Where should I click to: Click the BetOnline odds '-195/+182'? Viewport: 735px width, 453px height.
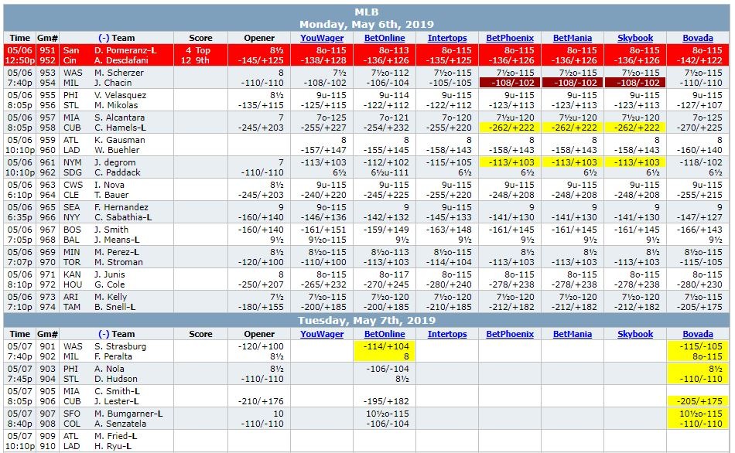(386, 401)
